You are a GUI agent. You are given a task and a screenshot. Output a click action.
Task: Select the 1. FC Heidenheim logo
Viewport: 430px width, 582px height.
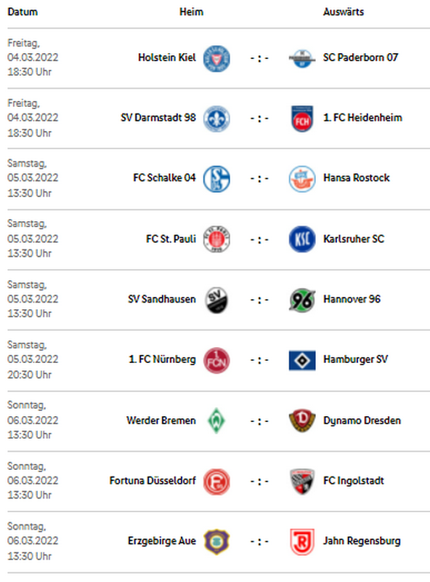pos(302,119)
